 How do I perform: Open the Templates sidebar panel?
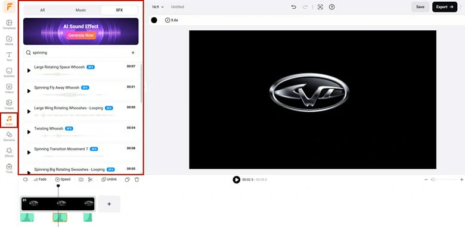(9, 24)
